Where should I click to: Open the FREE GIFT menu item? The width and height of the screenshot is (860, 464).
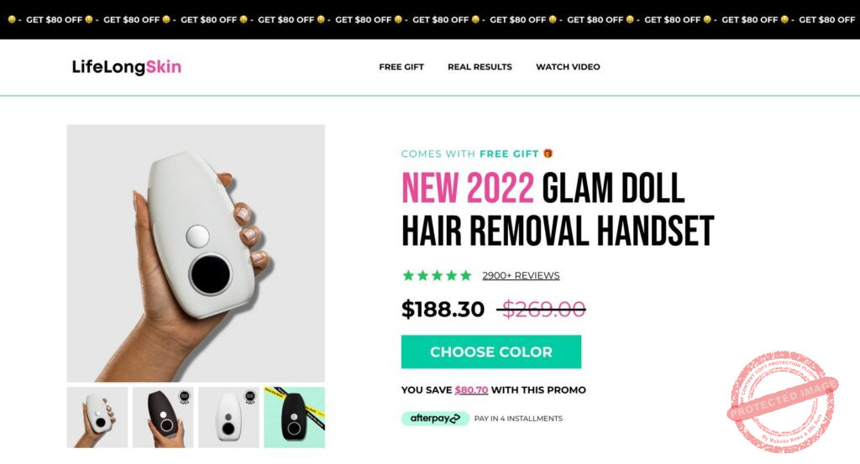pos(401,67)
